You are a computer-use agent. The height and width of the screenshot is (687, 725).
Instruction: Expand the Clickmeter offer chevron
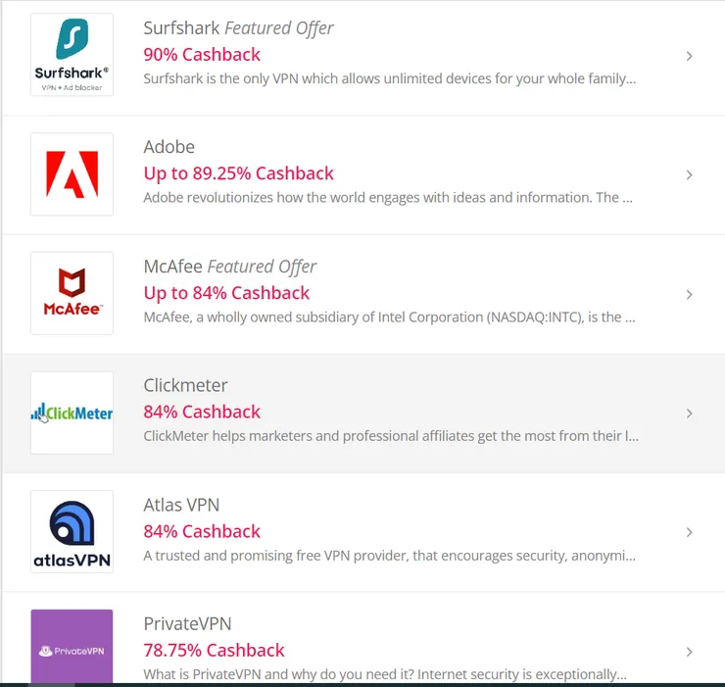point(690,414)
